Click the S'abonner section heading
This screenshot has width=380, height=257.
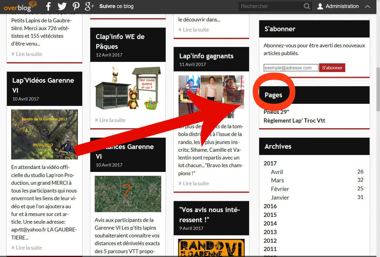click(x=280, y=29)
